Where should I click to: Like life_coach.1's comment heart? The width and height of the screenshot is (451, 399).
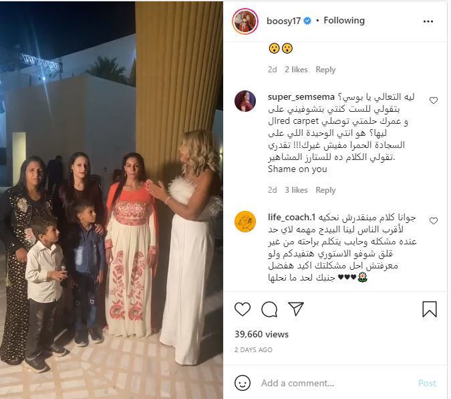click(434, 221)
